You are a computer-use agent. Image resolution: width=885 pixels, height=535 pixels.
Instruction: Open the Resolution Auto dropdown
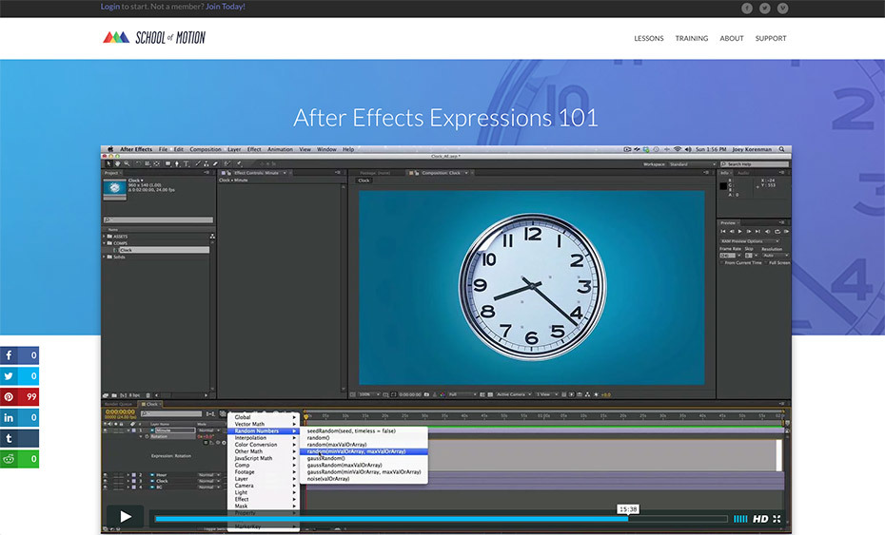point(775,256)
